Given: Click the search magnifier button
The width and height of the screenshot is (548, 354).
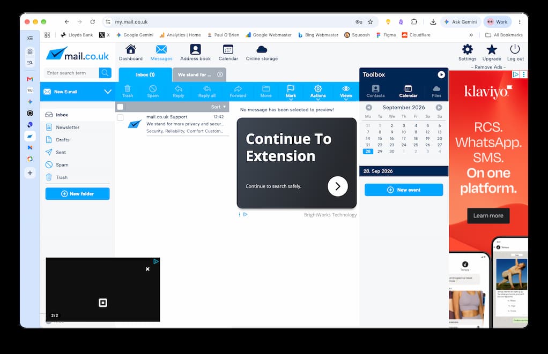Looking at the screenshot, I should pos(105,73).
